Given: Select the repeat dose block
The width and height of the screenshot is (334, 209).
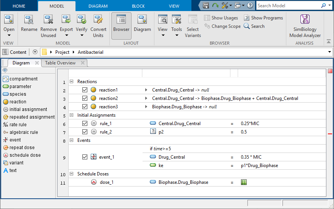Looking at the screenshot, I should pyautogui.click(x=19, y=148).
